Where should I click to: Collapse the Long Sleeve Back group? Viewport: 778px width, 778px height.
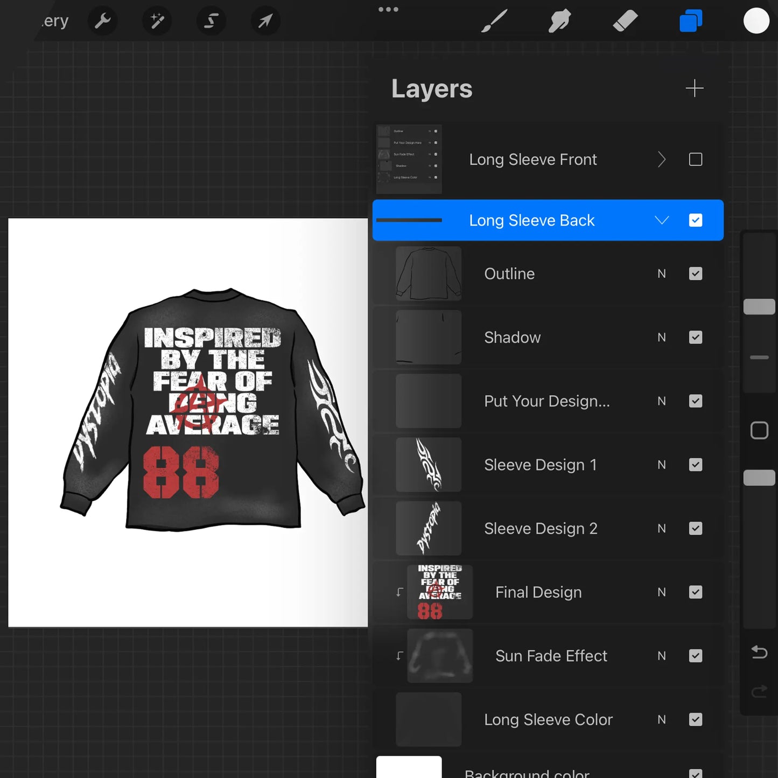coord(662,220)
